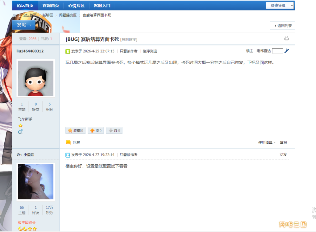The width and height of the screenshot is (316, 232).
Task: Click 复制链接 next to thread title
Action: click(129, 40)
